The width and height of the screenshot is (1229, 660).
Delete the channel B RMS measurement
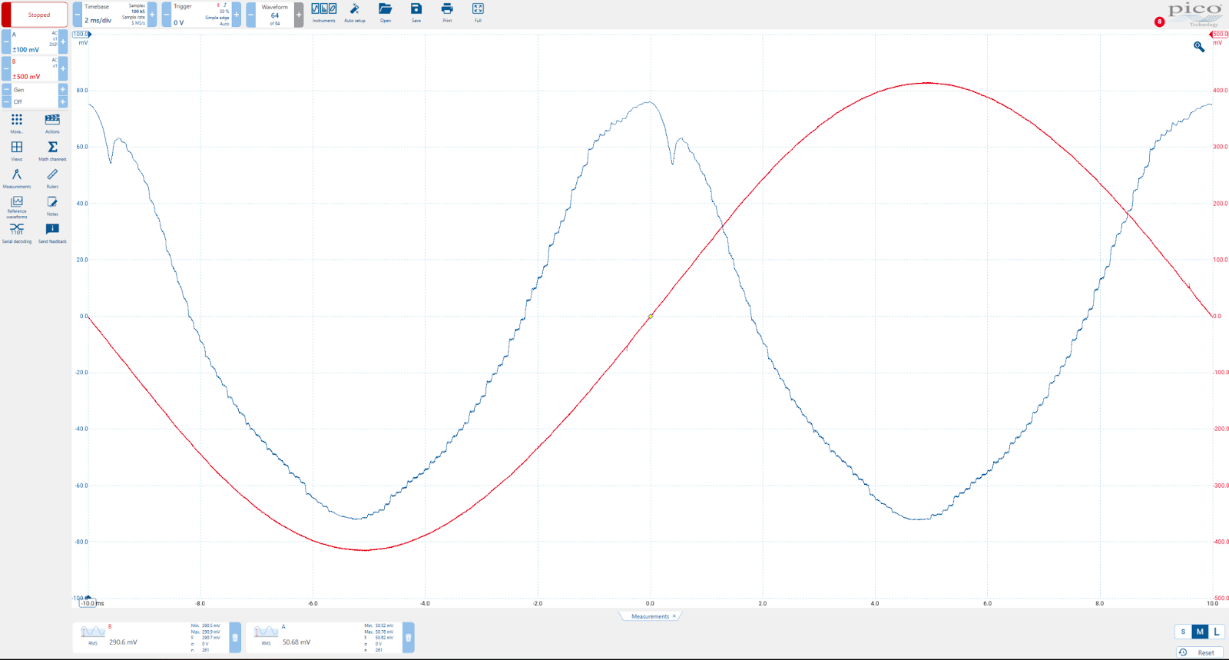(x=235, y=638)
